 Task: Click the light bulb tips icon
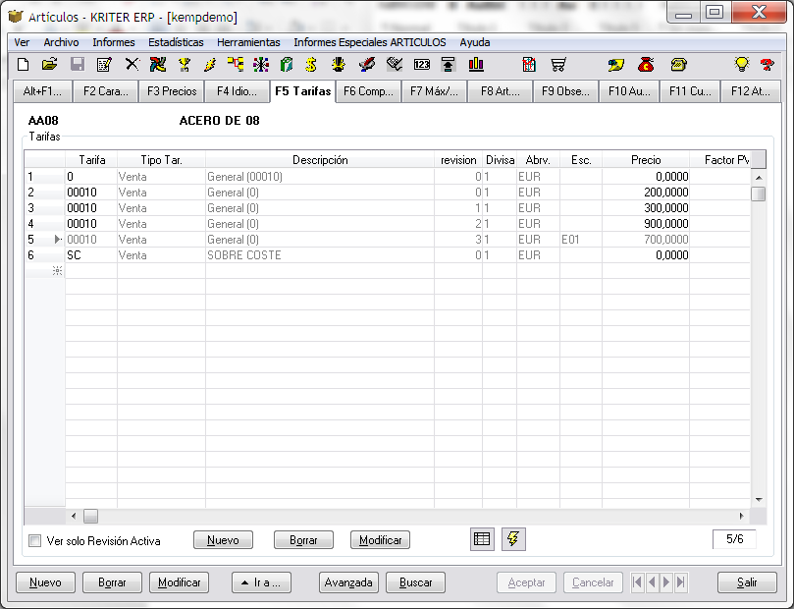tap(741, 65)
